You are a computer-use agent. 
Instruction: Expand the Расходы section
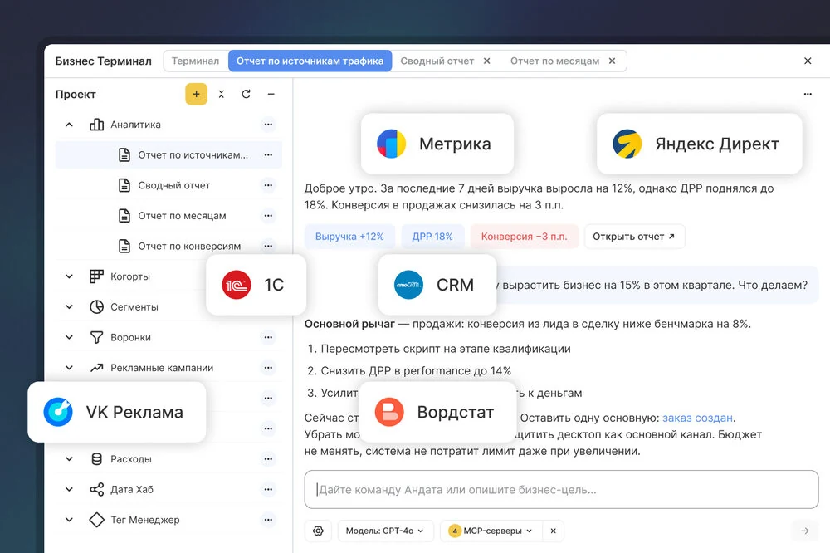(x=69, y=458)
